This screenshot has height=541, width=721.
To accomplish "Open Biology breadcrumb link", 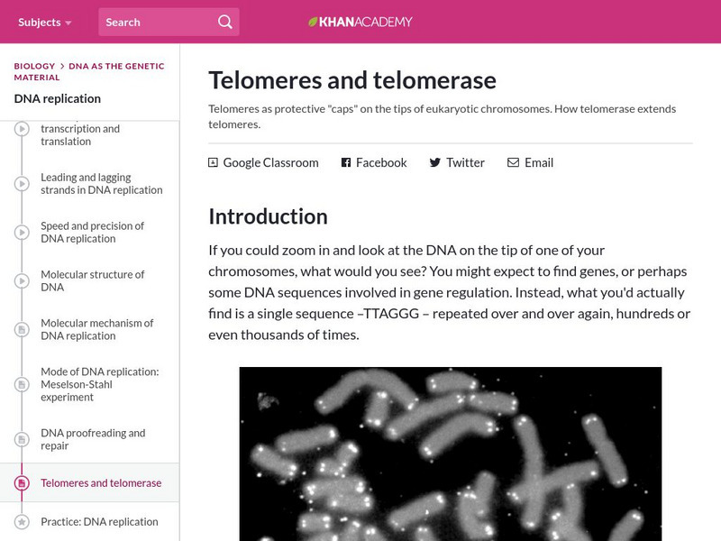I will point(34,66).
